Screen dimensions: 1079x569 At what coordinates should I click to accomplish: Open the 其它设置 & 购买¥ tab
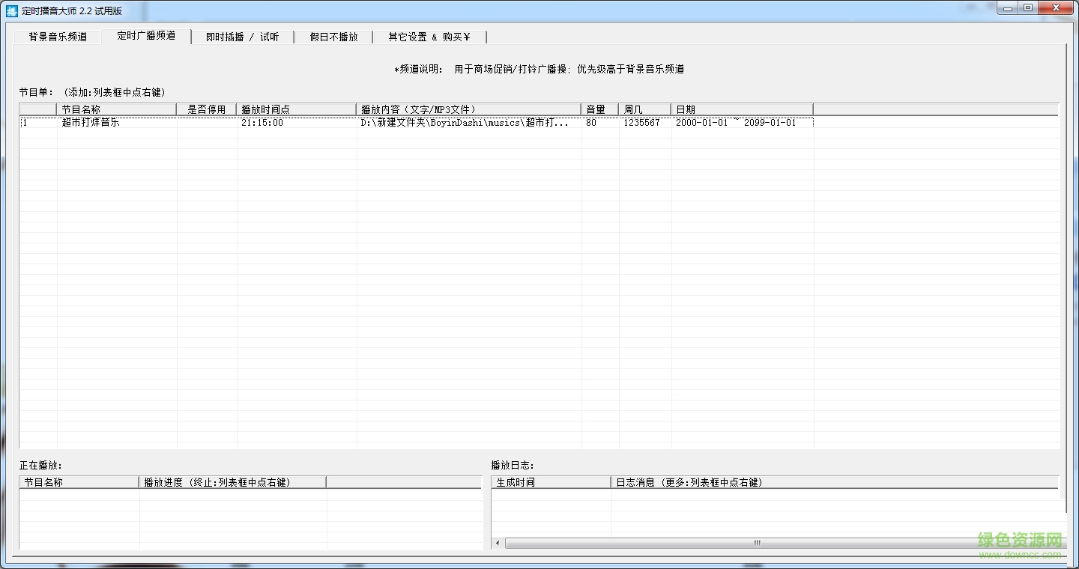pyautogui.click(x=427, y=36)
